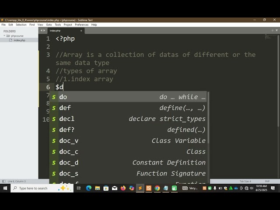
Task: Click the autocomplete popup scrollbar
Action: click(208, 118)
